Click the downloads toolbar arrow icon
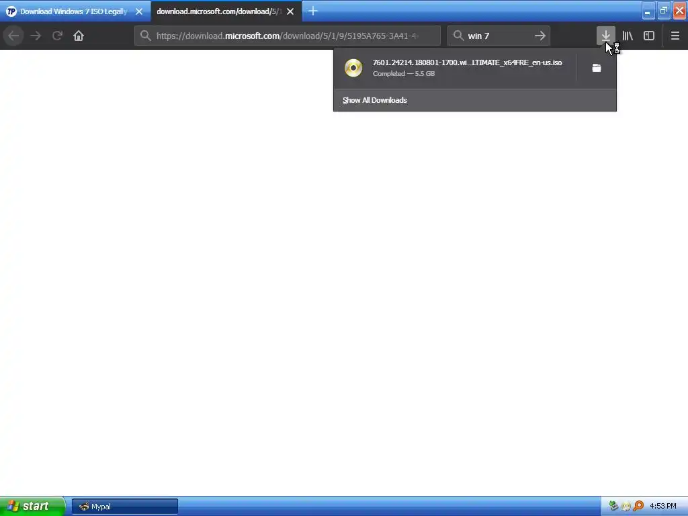Viewport: 688px width, 516px height. pyautogui.click(x=605, y=36)
